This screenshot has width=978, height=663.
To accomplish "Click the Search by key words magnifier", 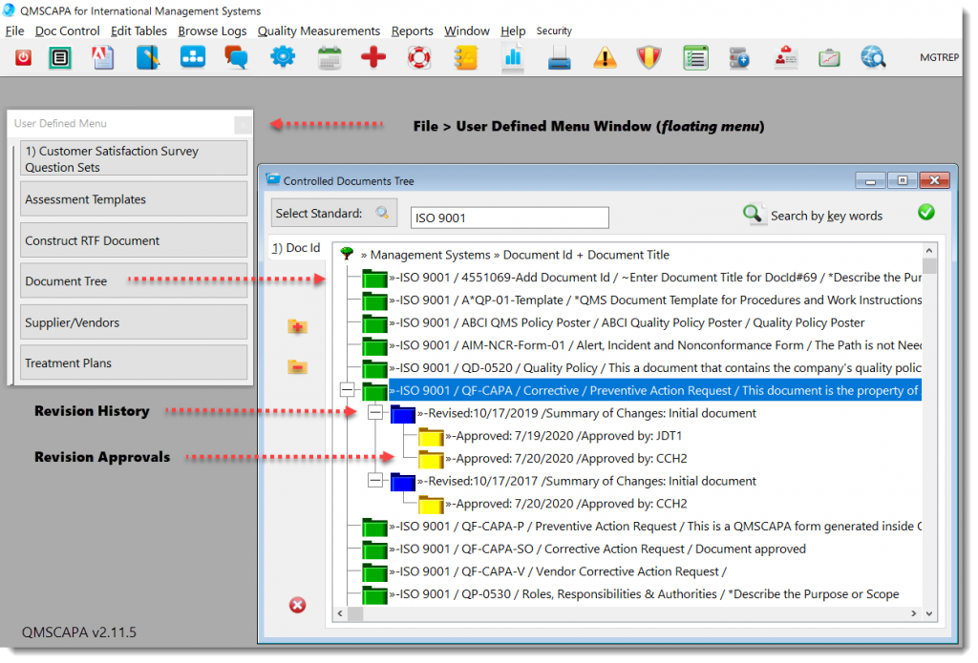I will pyautogui.click(x=753, y=214).
